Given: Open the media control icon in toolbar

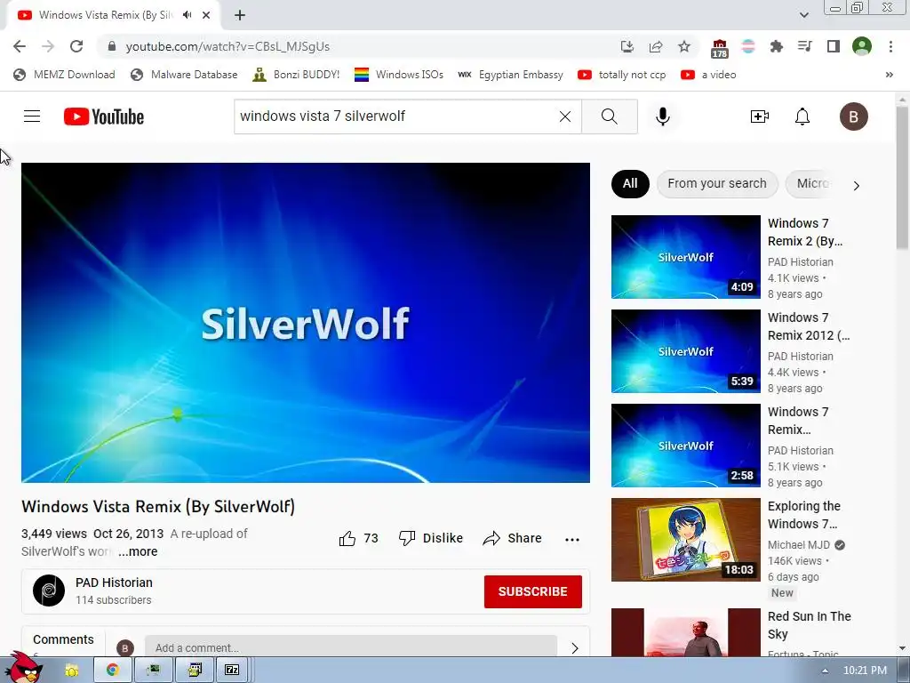Looking at the screenshot, I should (x=804, y=46).
